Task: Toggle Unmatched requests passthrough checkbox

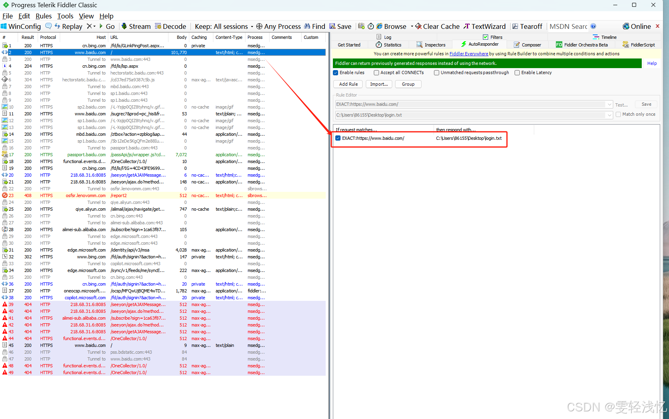Action: pyautogui.click(x=436, y=73)
